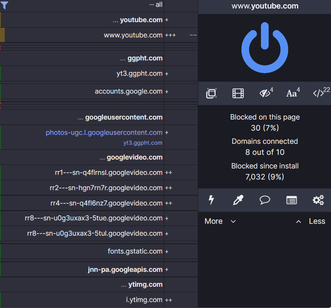Screen dimensions: 331x308
Task: Click 'Blocked on this page' statistic
Action: [x=265, y=123]
